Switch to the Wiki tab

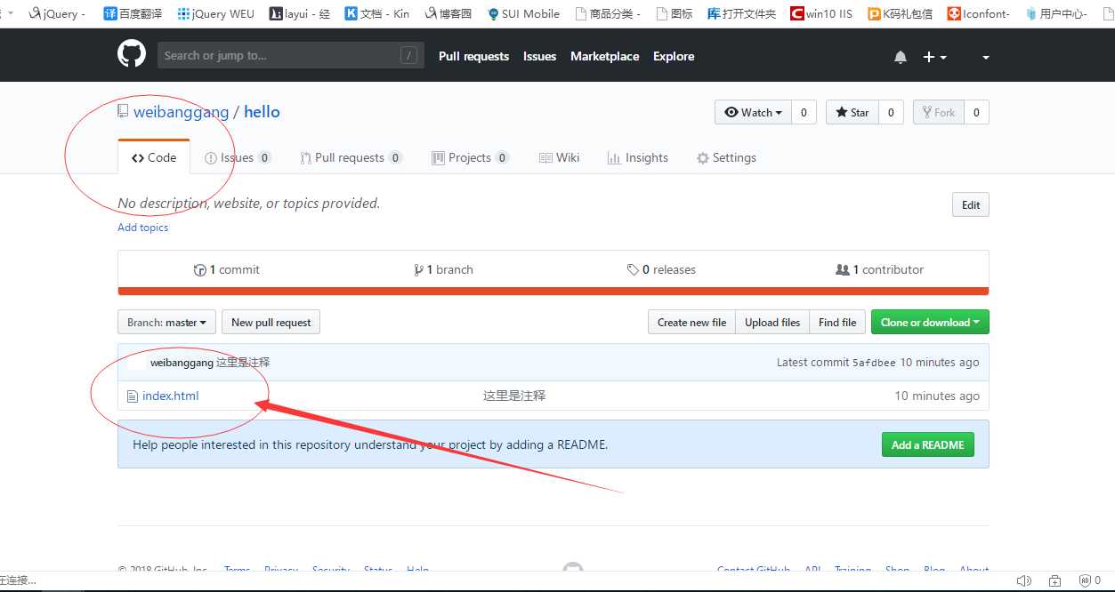[x=559, y=157]
